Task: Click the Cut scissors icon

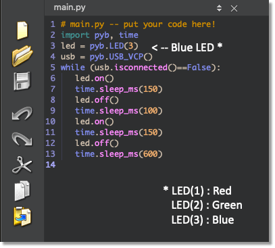Action: tap(22, 165)
